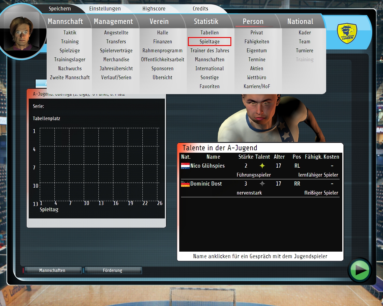The height and width of the screenshot is (306, 383).
Task: Select Taktik in the Mannschaft menu
Action: click(70, 33)
